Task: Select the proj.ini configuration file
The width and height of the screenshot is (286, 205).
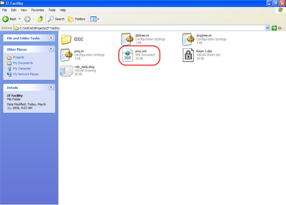Action: point(82,55)
